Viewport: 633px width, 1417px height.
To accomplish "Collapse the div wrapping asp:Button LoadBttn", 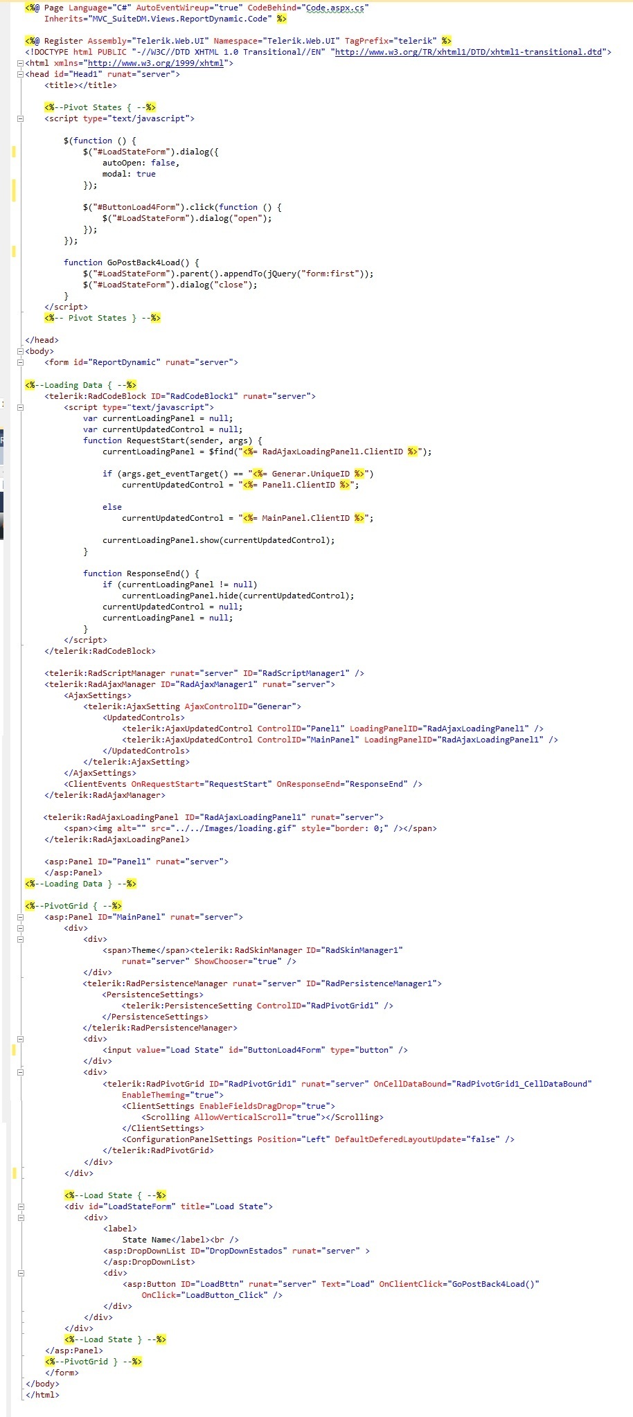I will 20,1273.
